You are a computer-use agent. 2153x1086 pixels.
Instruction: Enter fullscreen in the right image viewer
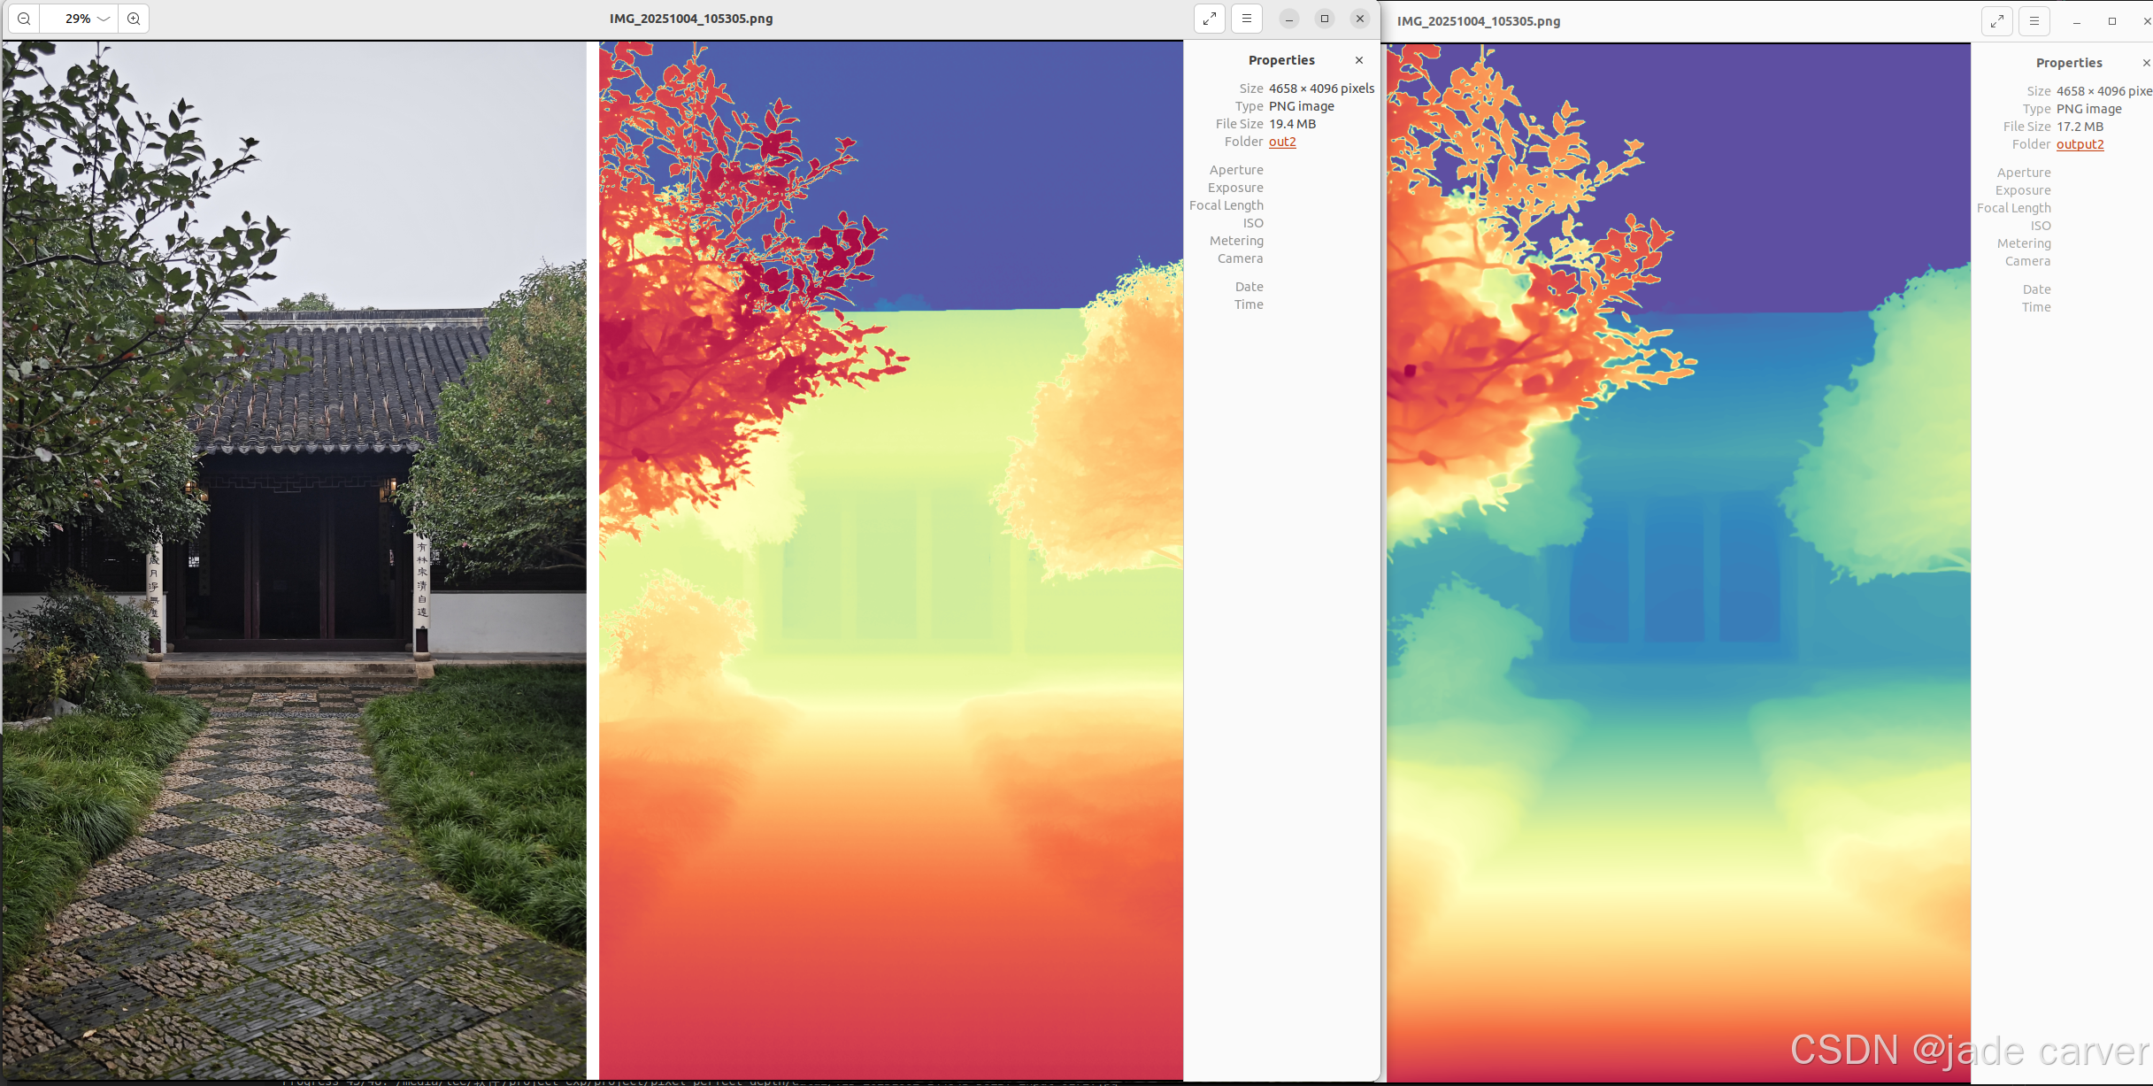[1997, 21]
